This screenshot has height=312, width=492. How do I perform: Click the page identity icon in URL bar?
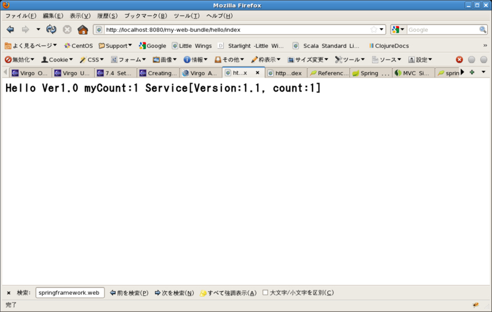click(x=99, y=30)
